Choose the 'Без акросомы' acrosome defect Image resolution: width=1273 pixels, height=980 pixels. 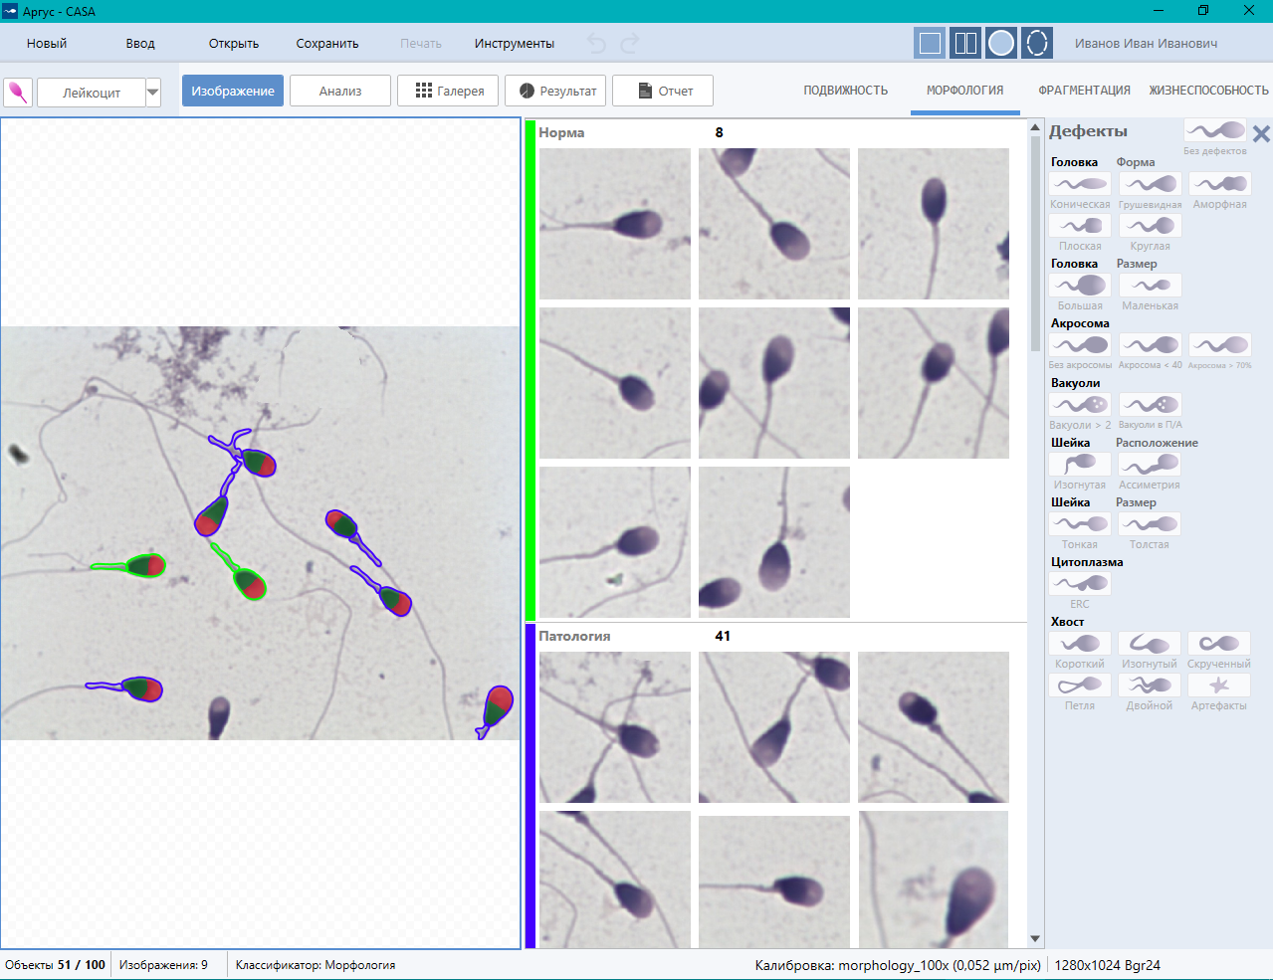[1080, 345]
